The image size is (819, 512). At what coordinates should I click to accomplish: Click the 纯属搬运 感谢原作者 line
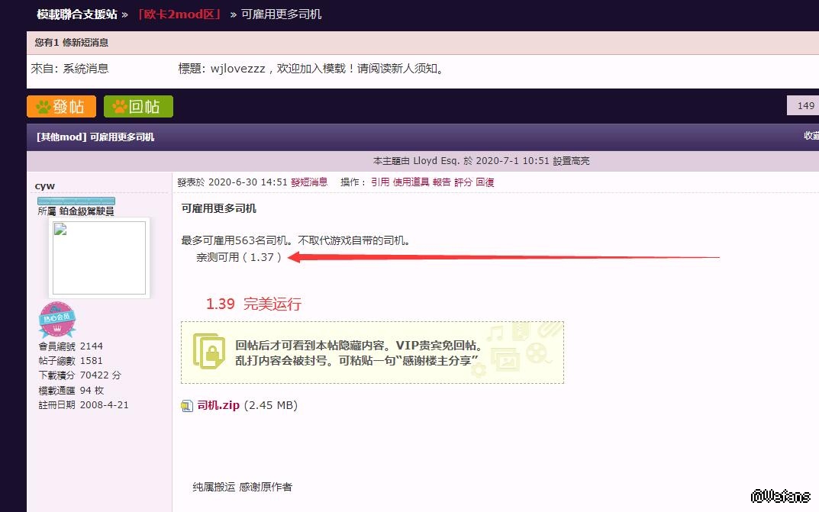click(x=243, y=487)
